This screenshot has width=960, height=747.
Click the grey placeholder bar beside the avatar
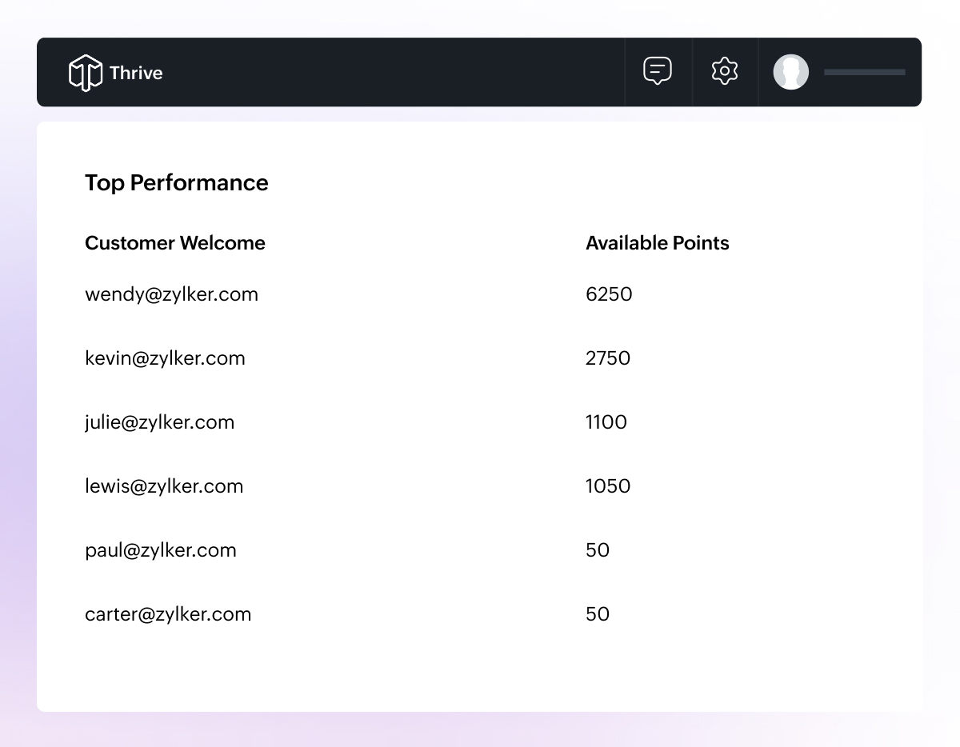point(864,72)
